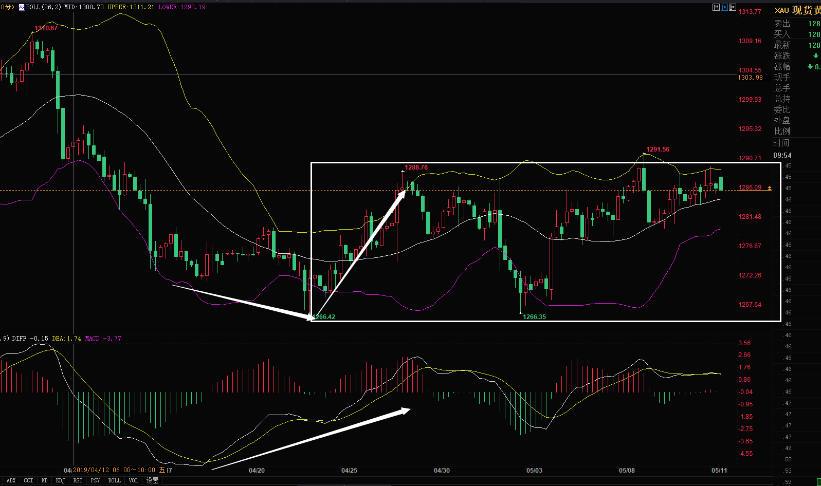Switch to the BOLL indicator tab
Screen dimensions: 821x486
pyautogui.click(x=114, y=481)
